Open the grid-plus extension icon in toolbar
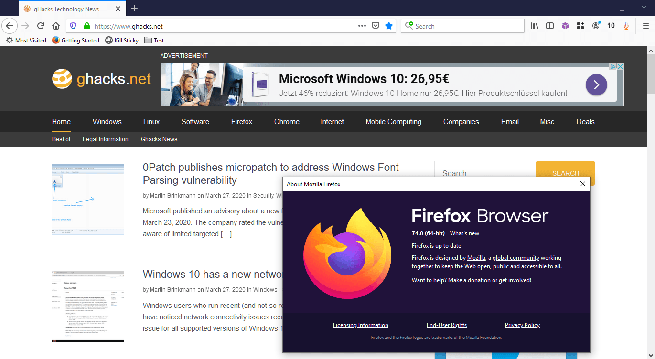The image size is (655, 359). (x=580, y=26)
